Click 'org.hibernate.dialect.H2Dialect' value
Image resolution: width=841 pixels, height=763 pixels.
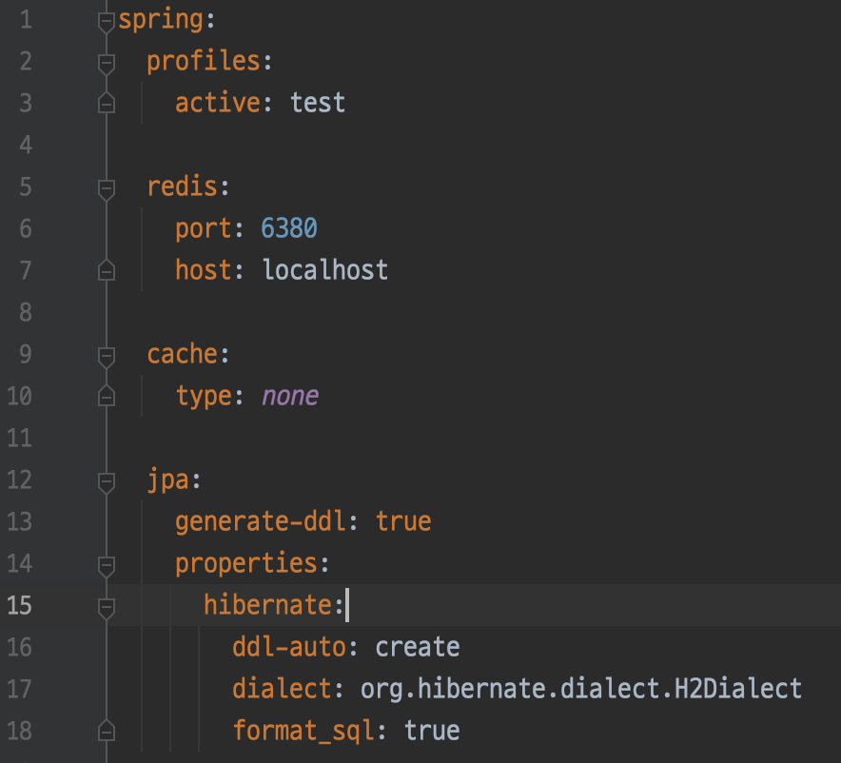click(x=581, y=690)
